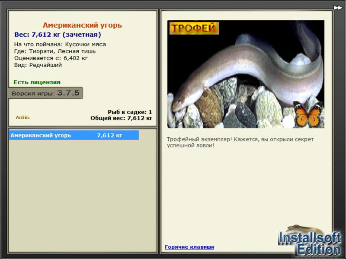Open the Горячие клавиши link
346x259 pixels.
[x=189, y=247]
